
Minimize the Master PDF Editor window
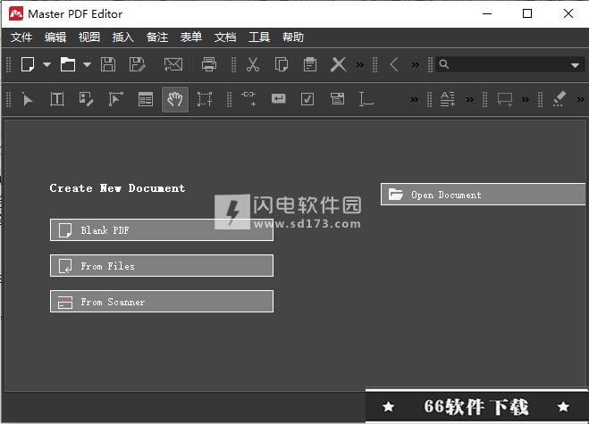pos(487,13)
